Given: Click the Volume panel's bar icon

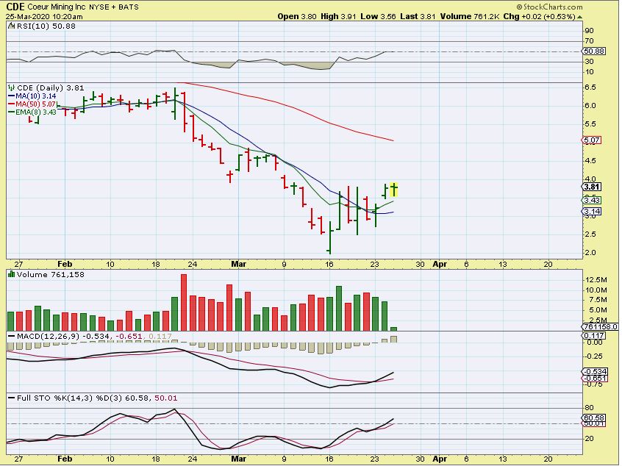Looking at the screenshot, I should pyautogui.click(x=12, y=274).
